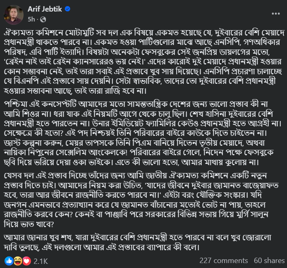287x268 pixels.
Task: Click the line starting 'জাস্ট কল্পনা করুন'
Action: (134, 143)
